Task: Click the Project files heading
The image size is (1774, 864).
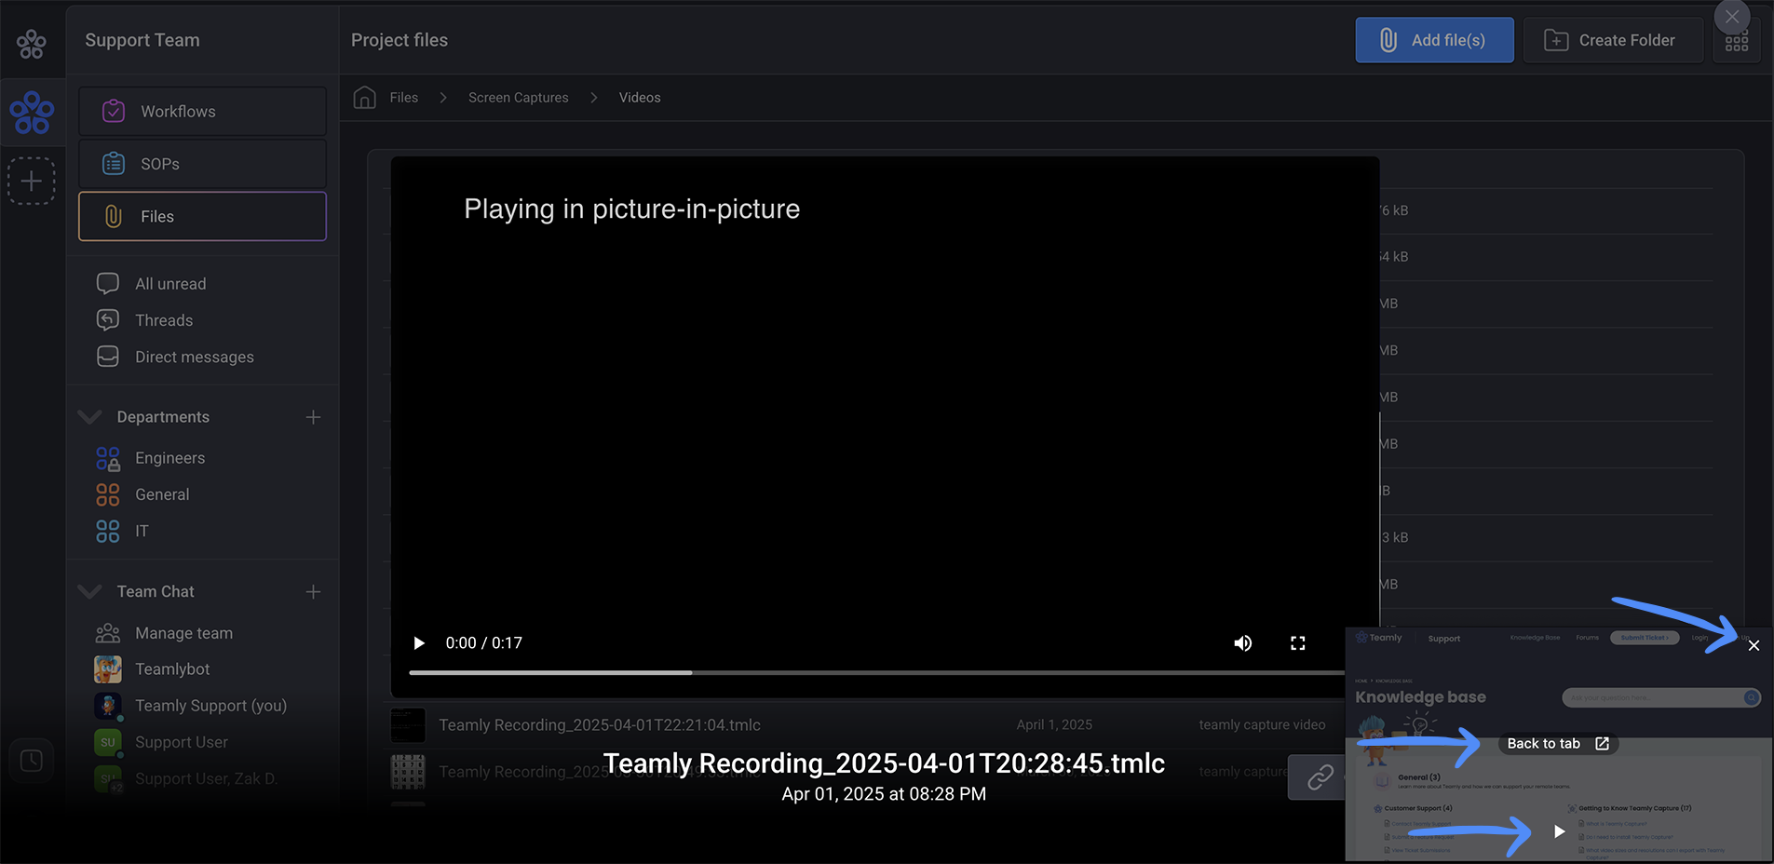Action: point(399,40)
